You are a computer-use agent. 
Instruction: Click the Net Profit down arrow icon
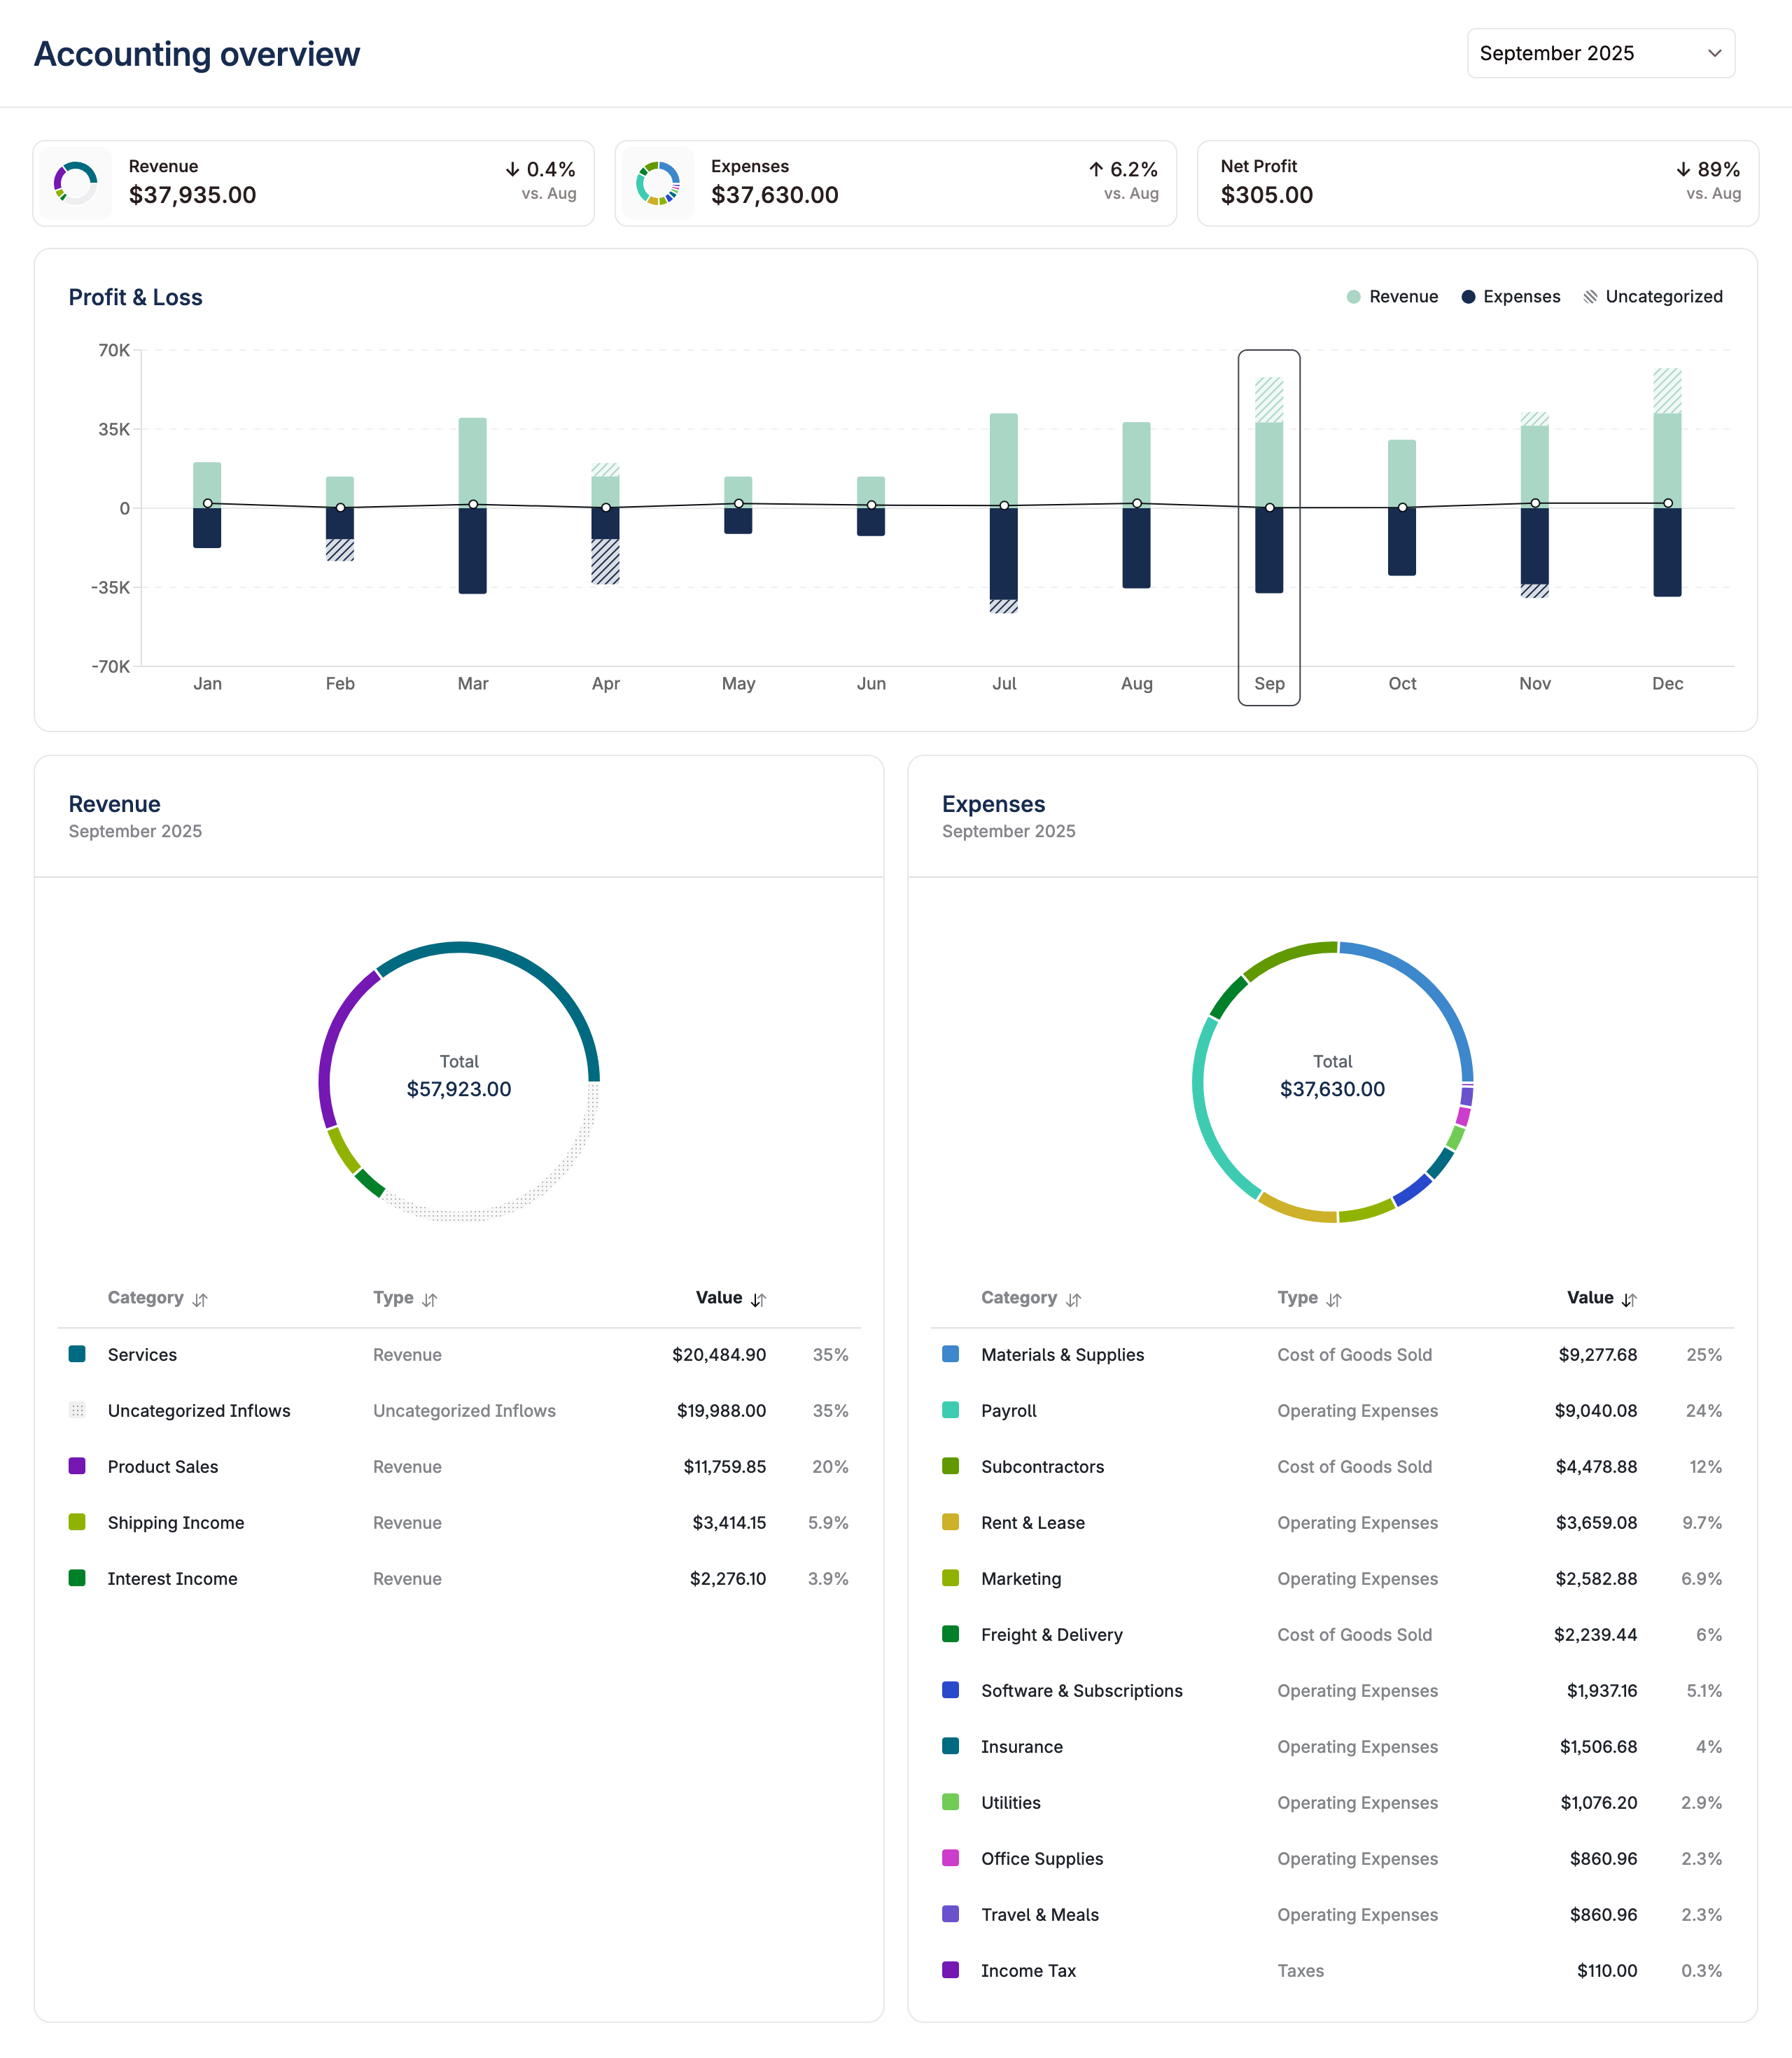[x=1683, y=170]
